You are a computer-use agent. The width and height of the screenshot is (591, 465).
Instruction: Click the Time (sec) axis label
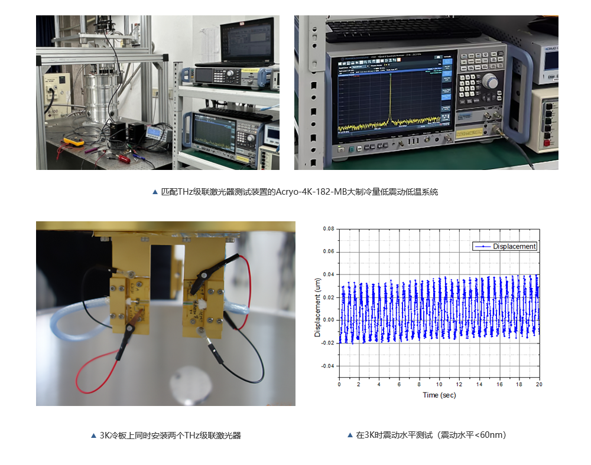pyautogui.click(x=439, y=395)
